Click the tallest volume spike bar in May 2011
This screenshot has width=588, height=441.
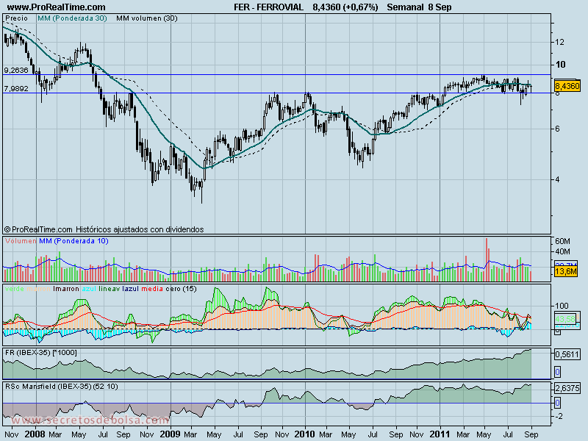(x=487, y=259)
